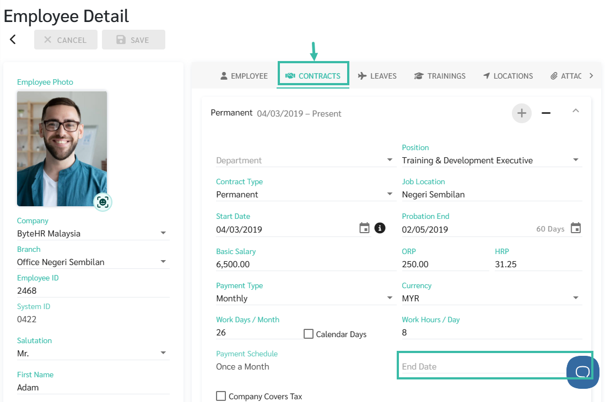Click the face recognition icon on photo
The width and height of the screenshot is (605, 402).
click(x=102, y=202)
